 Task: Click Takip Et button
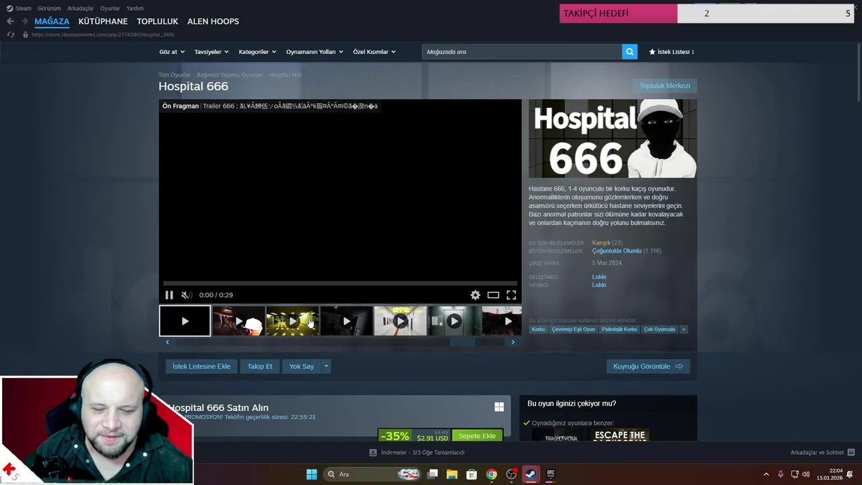tap(260, 366)
